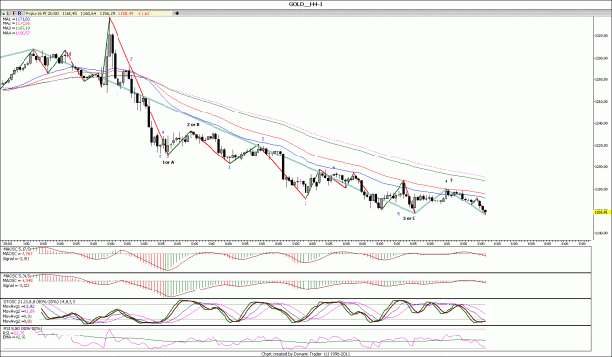Click the yellow current price tag on price axis
612x357 pixels.
coord(601,213)
